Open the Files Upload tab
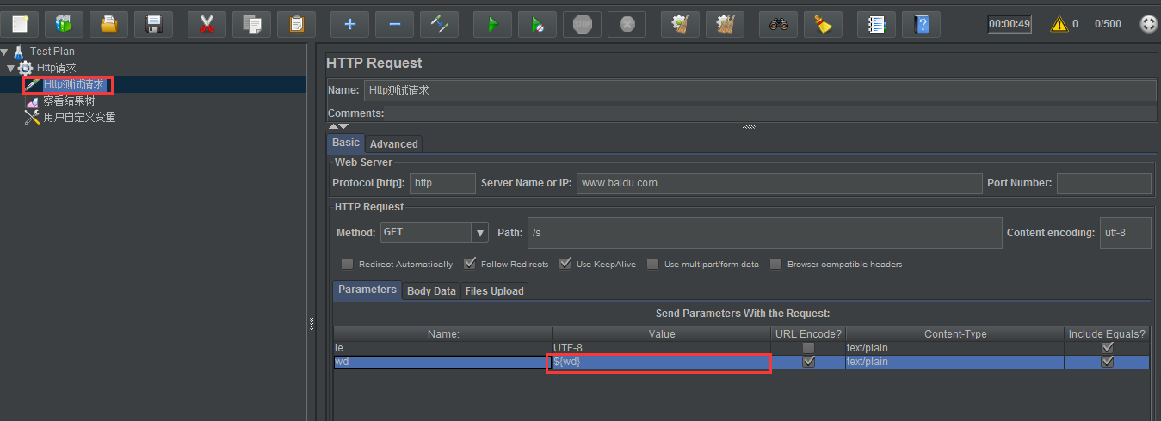 [495, 291]
